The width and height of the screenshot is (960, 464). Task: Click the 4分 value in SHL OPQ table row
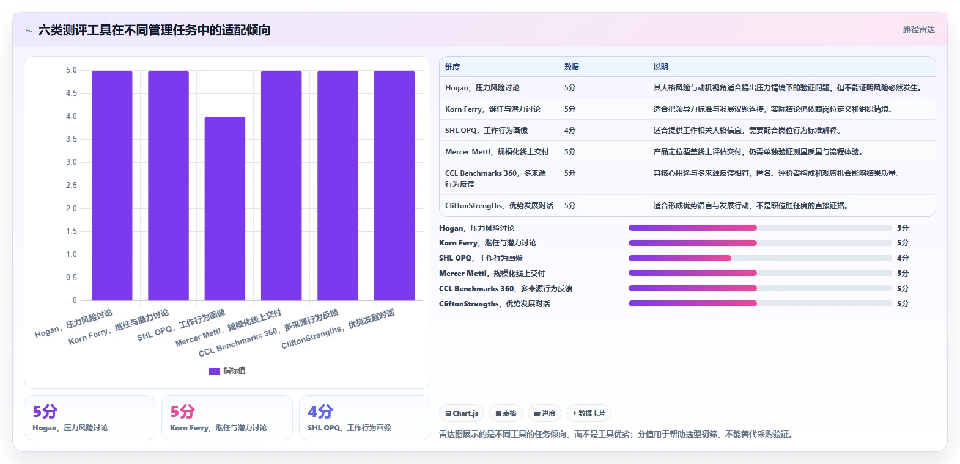[x=570, y=131]
